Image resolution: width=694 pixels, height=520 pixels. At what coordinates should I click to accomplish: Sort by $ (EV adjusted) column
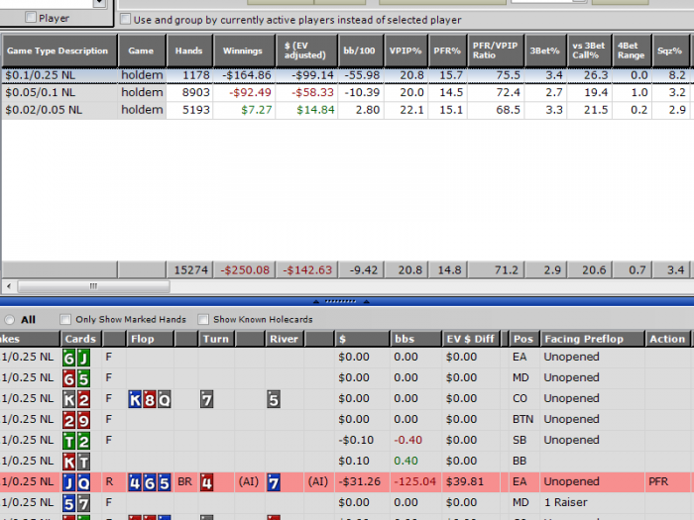[306, 51]
